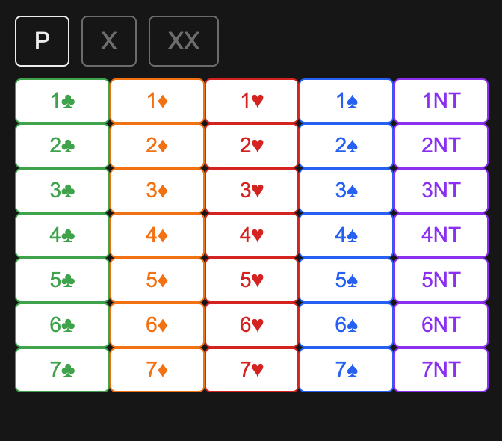Choose the 2NT bid
The image size is (502, 441).
[x=441, y=146]
